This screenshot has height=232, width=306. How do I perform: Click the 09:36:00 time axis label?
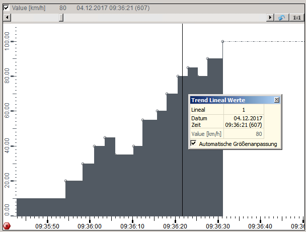coord(89,226)
